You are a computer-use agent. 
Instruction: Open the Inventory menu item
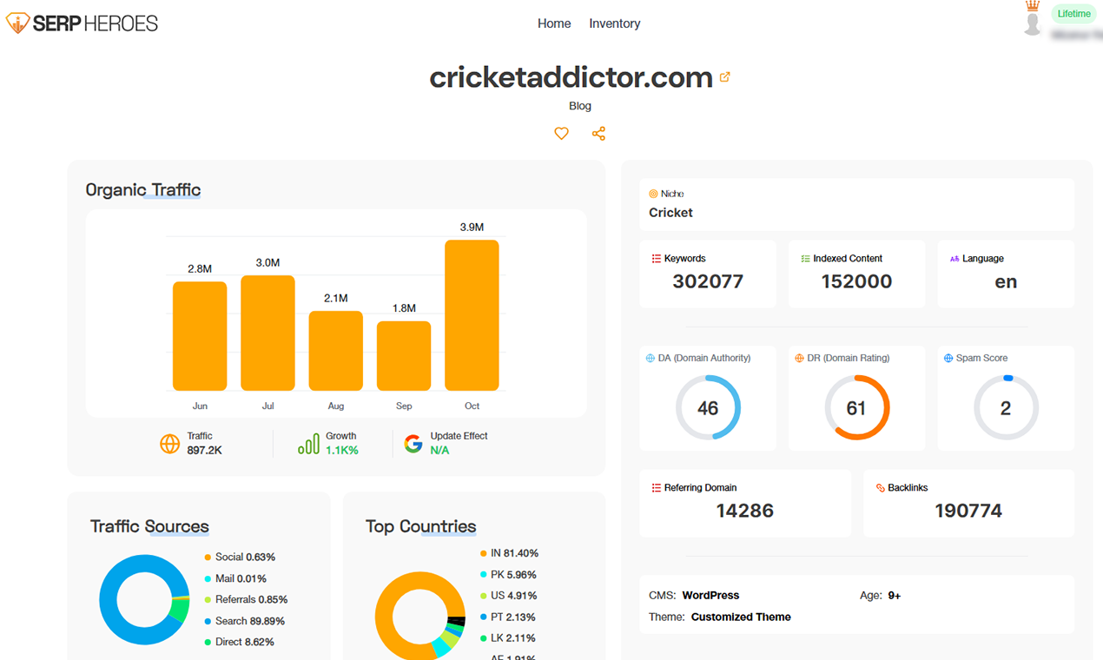coord(614,23)
